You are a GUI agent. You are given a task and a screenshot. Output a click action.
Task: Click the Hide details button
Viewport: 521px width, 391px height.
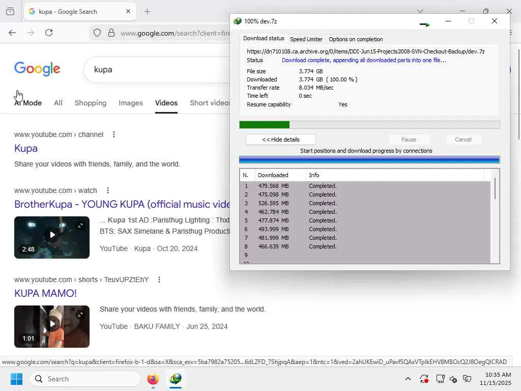pos(281,139)
